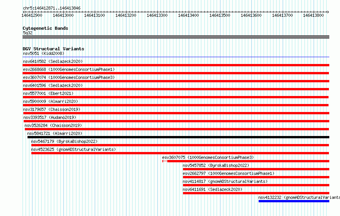Click ruler position 146413000
Screen dimensions: 340x216
(x=63, y=15)
